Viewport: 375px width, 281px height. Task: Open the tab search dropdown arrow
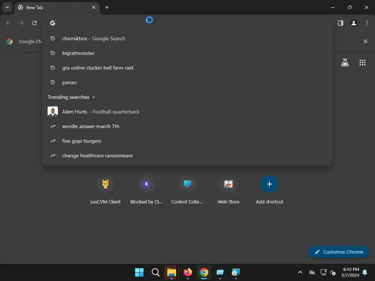7,7
